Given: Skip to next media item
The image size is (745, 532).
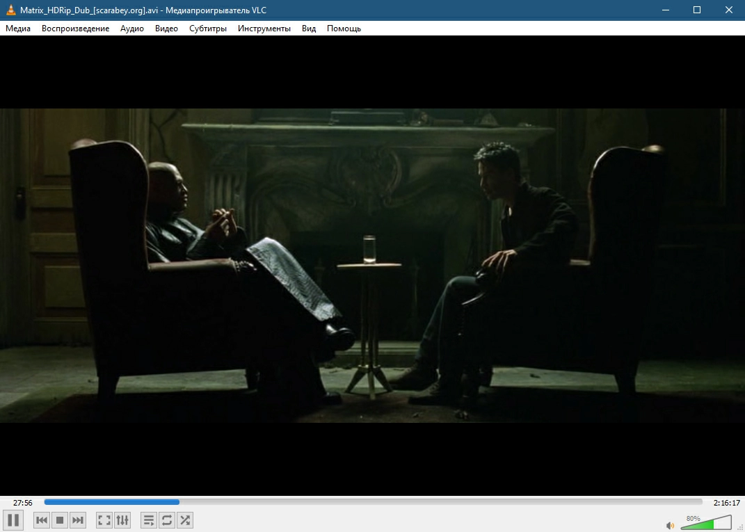Looking at the screenshot, I should pyautogui.click(x=78, y=520).
